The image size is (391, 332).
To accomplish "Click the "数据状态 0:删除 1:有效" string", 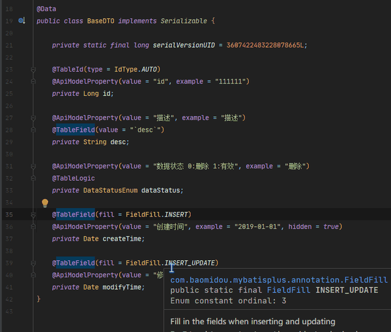I will [195, 166].
